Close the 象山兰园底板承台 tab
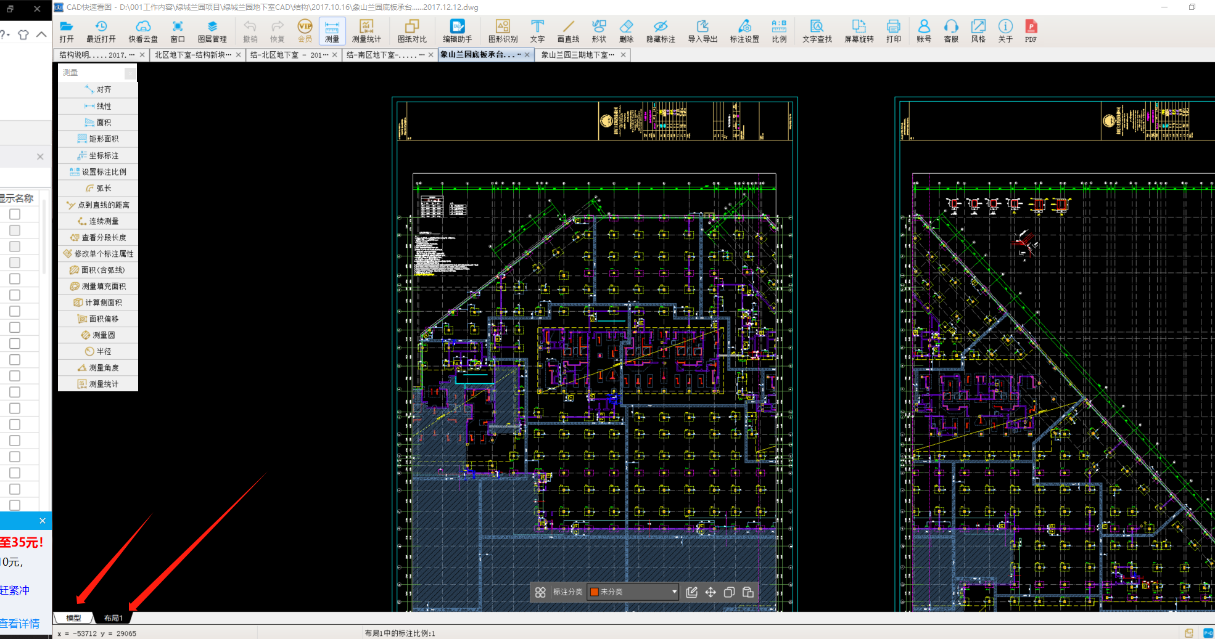Viewport: 1215px width, 639px height. pyautogui.click(x=527, y=55)
